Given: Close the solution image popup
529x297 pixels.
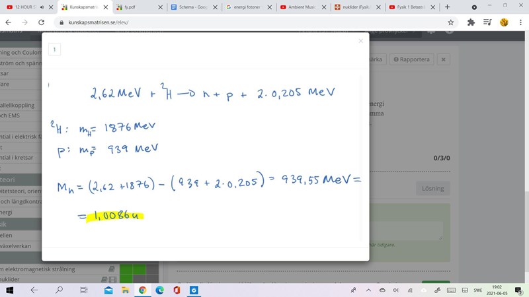Looking at the screenshot, I should pyautogui.click(x=360, y=41).
